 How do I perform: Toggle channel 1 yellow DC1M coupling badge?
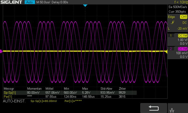182,36
